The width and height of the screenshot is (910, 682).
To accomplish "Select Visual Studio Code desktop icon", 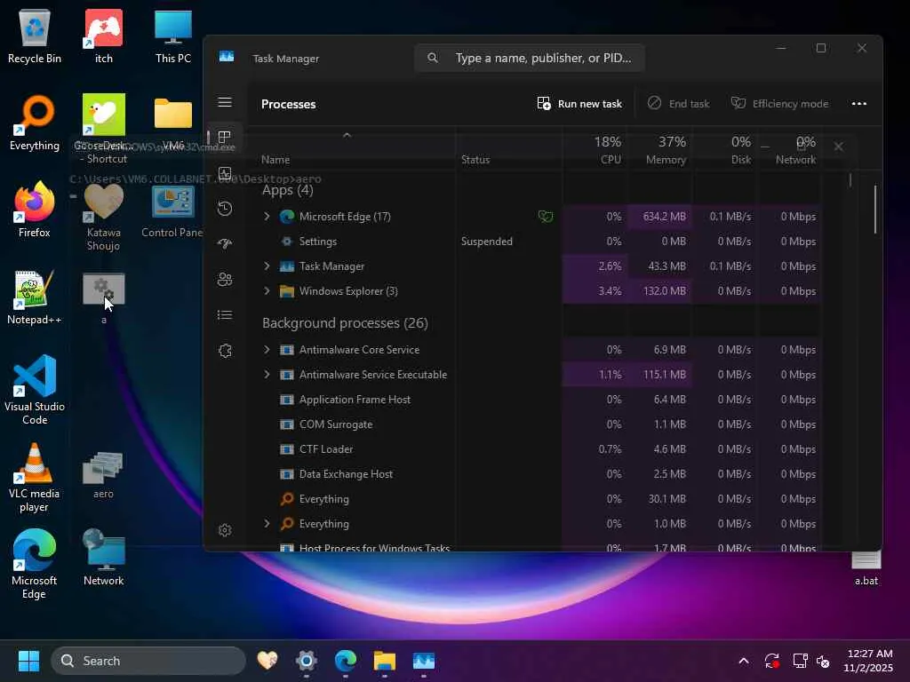I will 35,391.
